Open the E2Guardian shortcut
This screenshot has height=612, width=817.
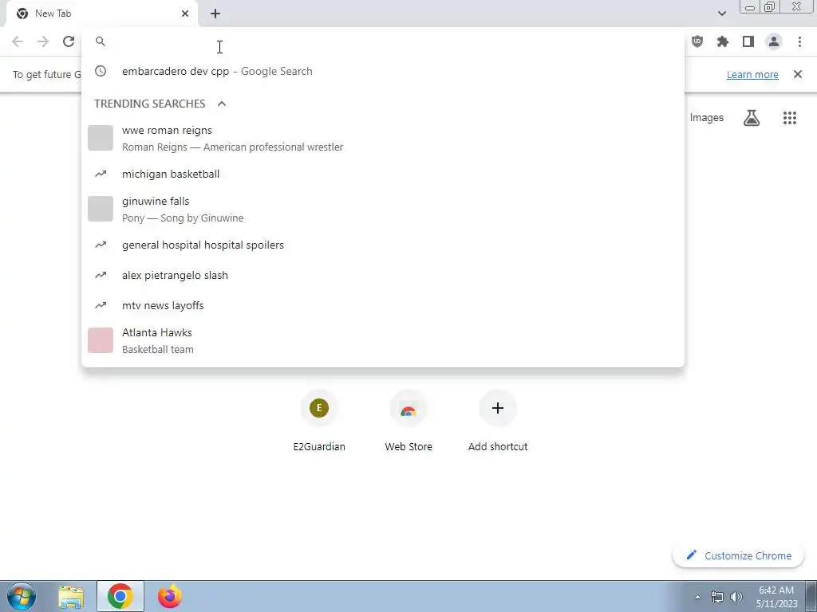pos(319,422)
